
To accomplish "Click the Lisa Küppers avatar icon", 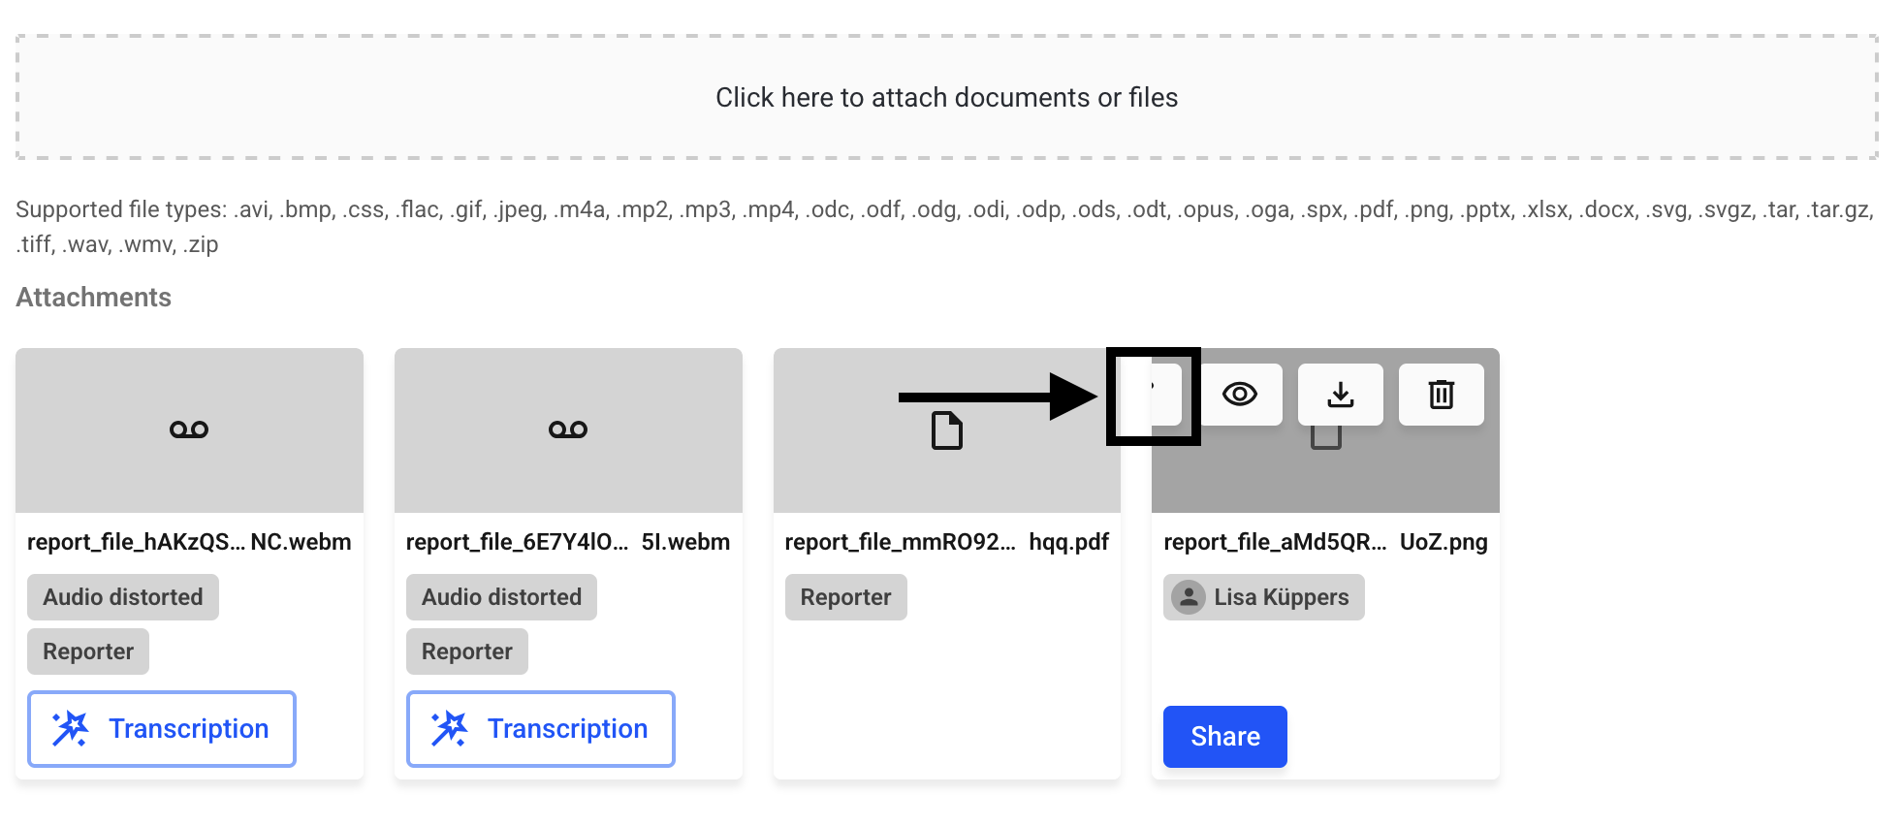I will tap(1188, 597).
